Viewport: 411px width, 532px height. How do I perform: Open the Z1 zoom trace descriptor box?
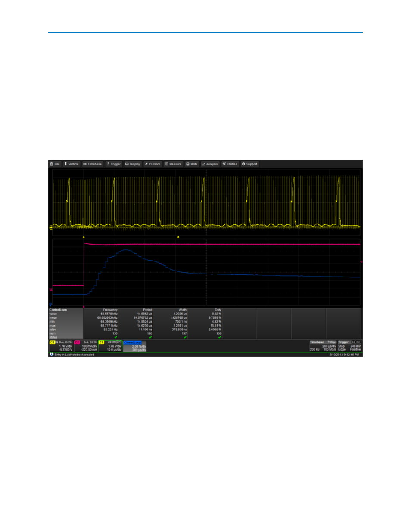(110, 346)
